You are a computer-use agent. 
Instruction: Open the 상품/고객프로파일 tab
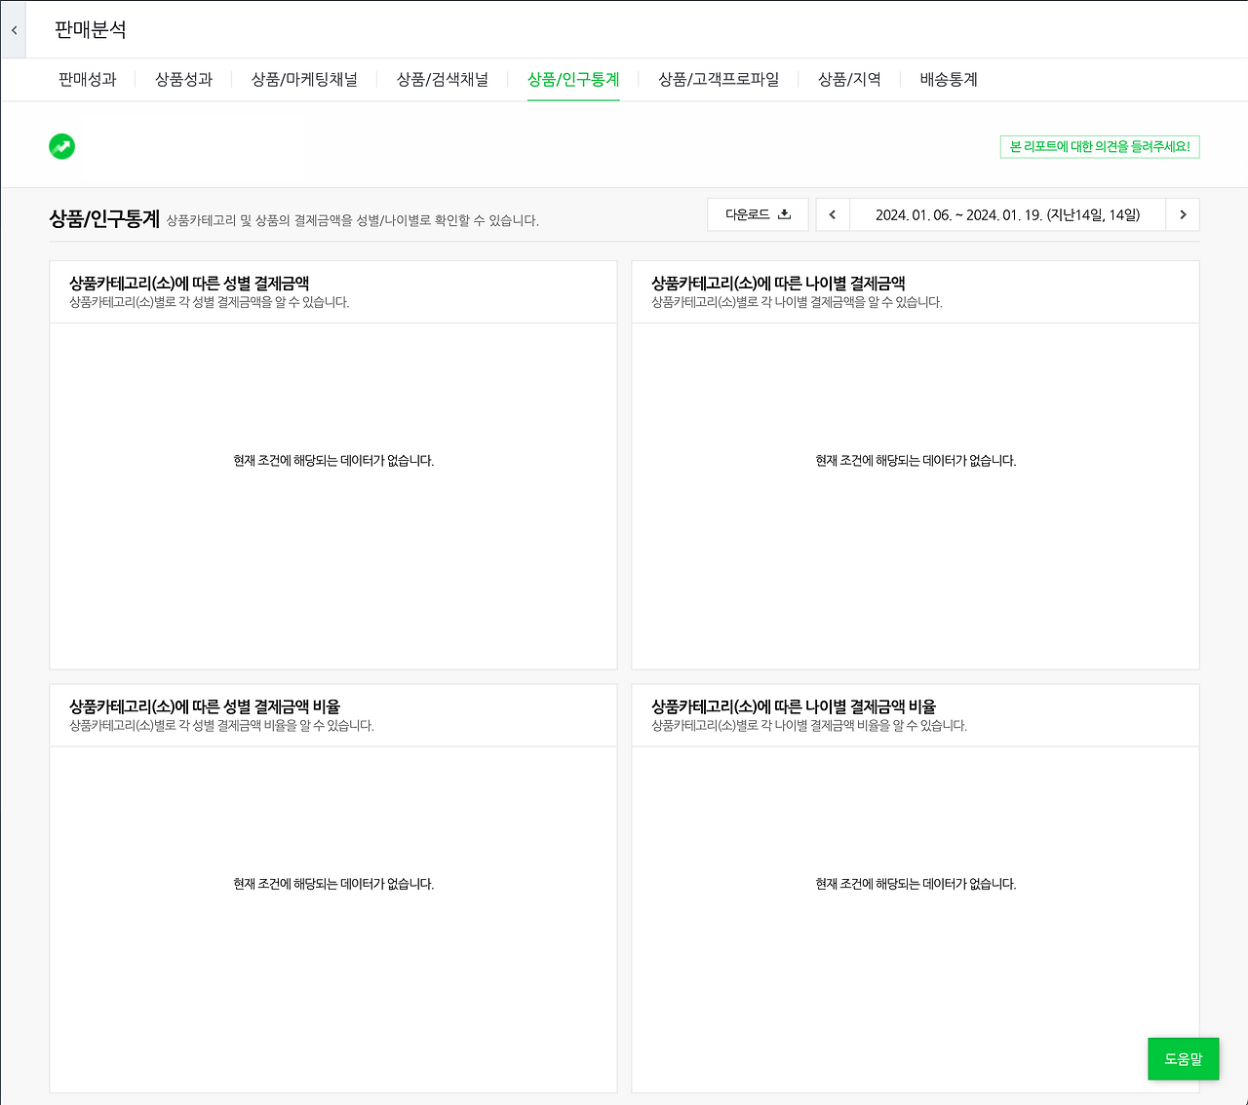pos(719,80)
